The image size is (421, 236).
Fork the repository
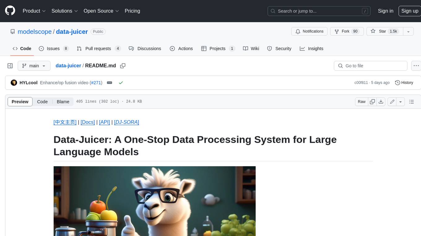(x=347, y=31)
